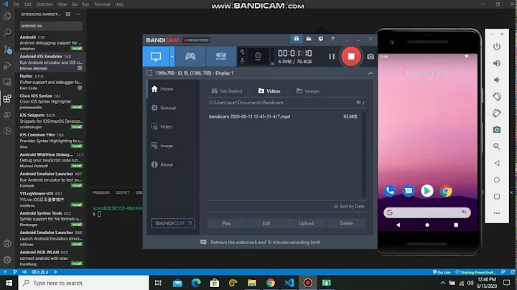This screenshot has width=517, height=290.
Task: Switch to Images tab
Action: 307,91
